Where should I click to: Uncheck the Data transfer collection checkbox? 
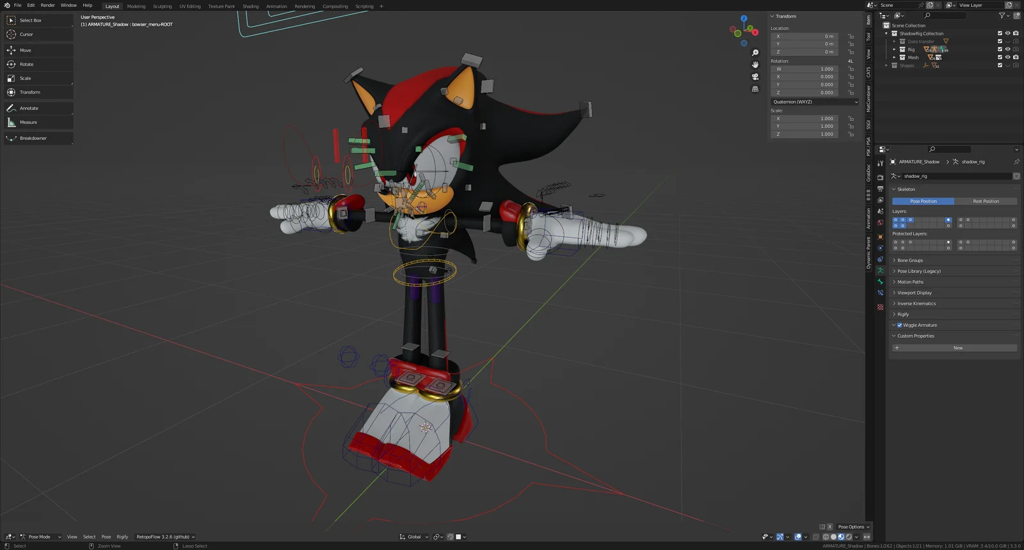[x=1000, y=42]
